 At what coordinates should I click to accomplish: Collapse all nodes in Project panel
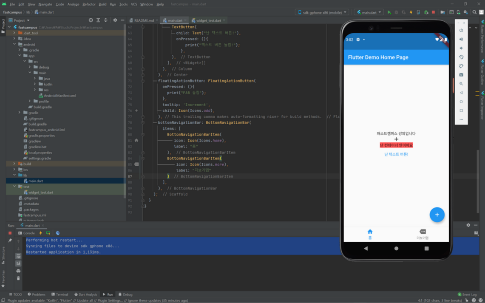tap(105, 20)
